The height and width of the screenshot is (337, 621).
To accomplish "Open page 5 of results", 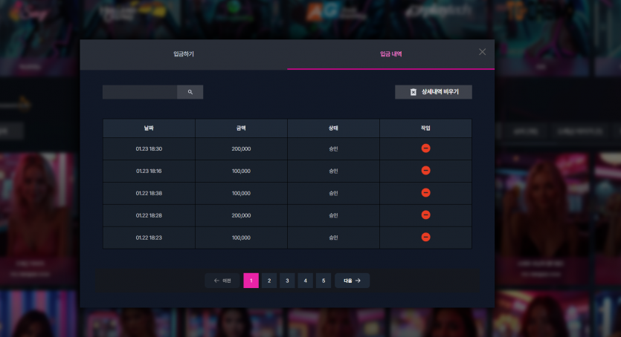I will pyautogui.click(x=324, y=281).
